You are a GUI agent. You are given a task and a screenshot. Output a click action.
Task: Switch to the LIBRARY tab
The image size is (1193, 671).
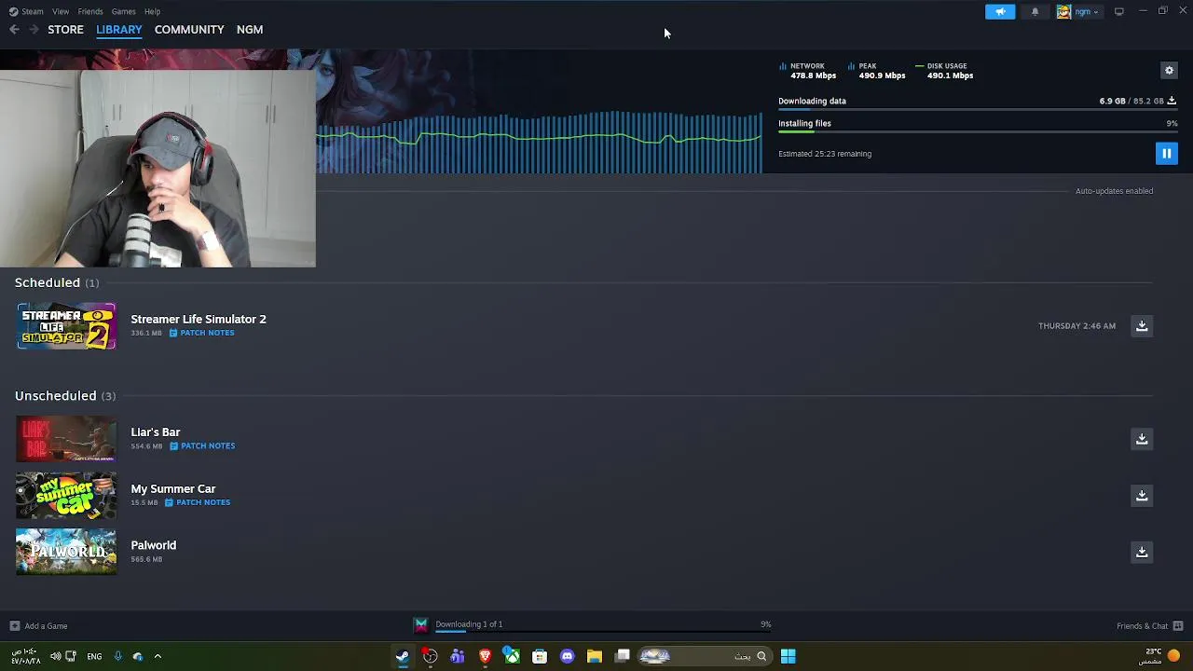coord(119,30)
